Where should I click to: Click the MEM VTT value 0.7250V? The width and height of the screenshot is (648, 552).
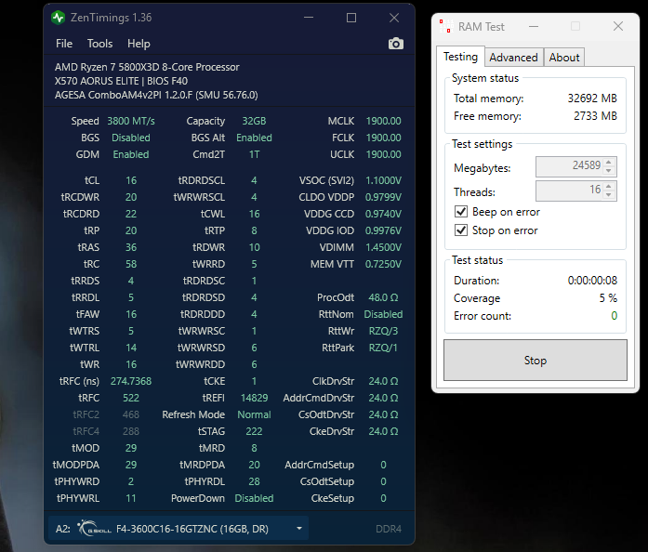coord(383,264)
